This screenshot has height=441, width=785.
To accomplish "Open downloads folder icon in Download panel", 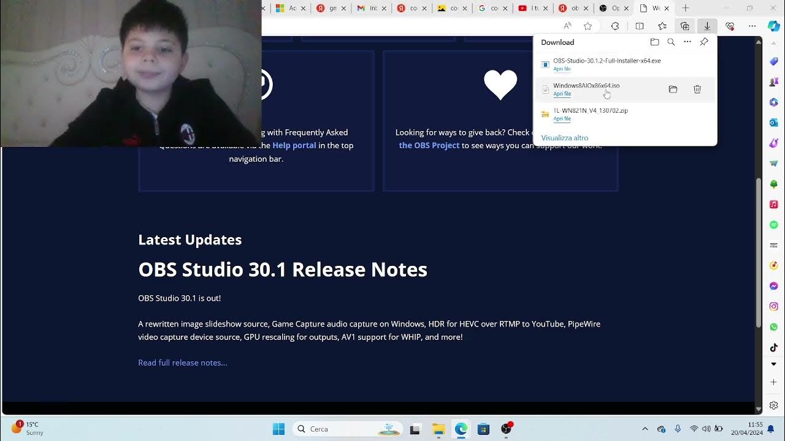I will click(x=654, y=42).
